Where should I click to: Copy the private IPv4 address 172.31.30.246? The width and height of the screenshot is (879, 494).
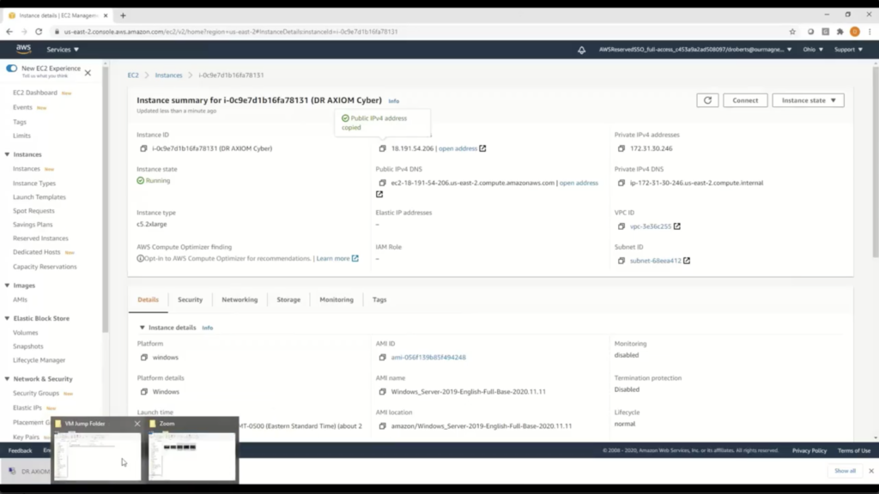point(621,148)
